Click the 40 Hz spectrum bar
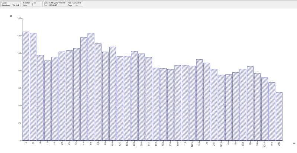 click(x=84, y=89)
